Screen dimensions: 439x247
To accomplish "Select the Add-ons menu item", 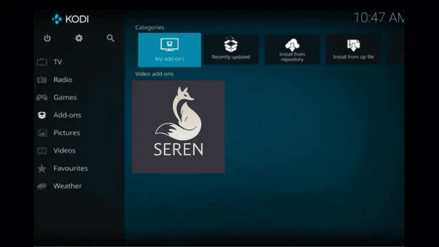I will 67,115.
